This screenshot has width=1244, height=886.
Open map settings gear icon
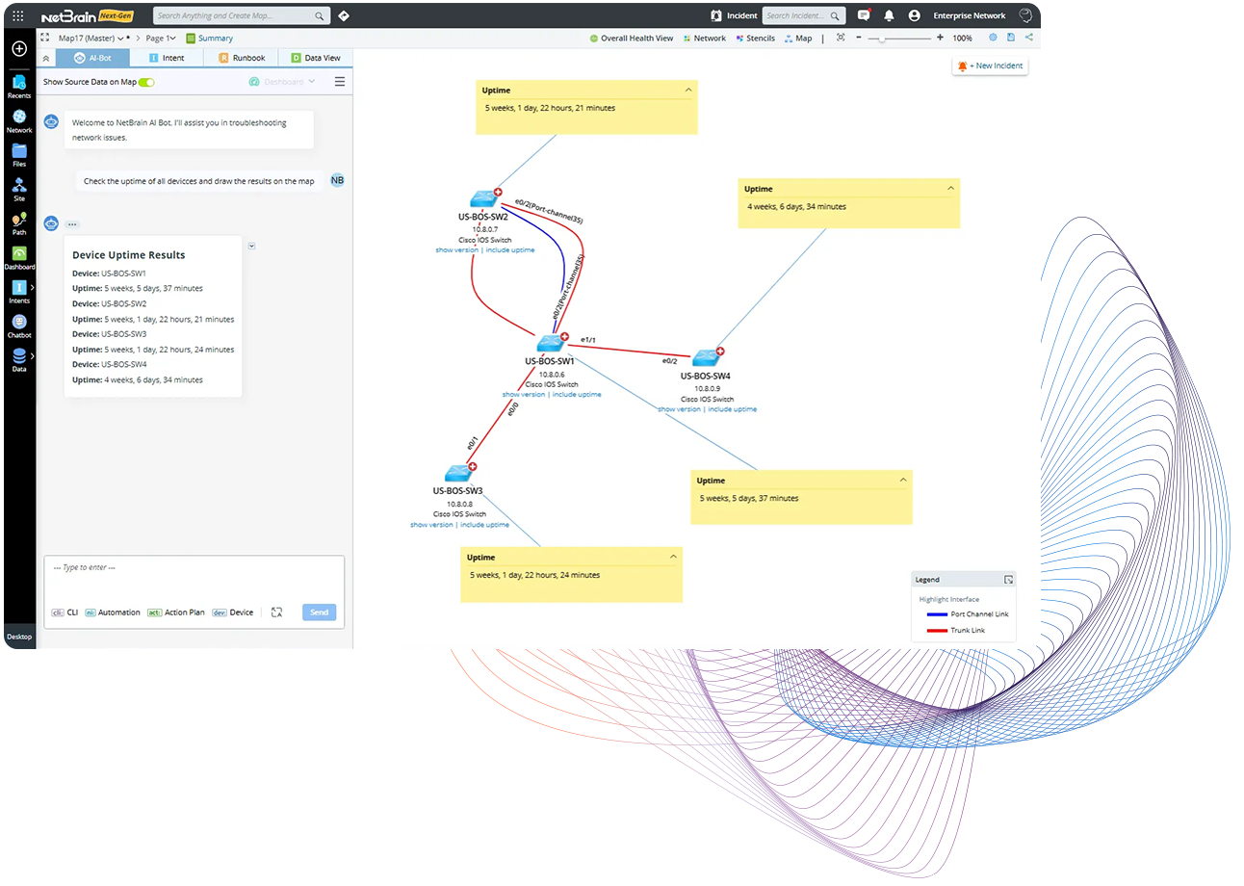point(993,38)
